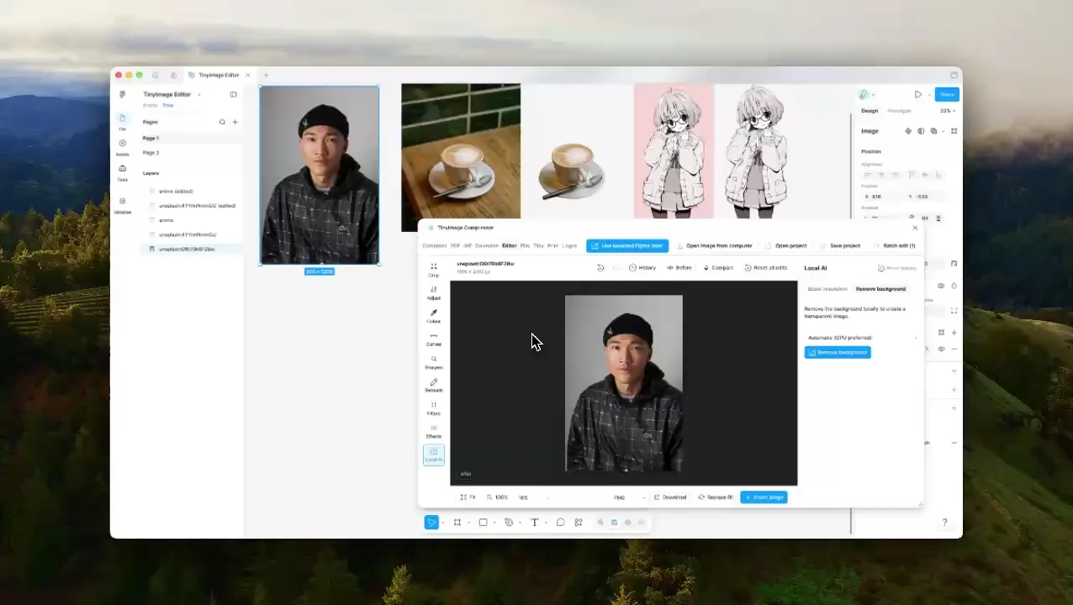Select the Colors eyedropper tool
Viewport: 1073px width, 605px height.
pos(434,316)
